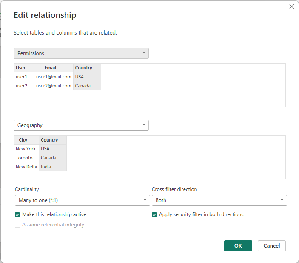Toggle Make this relationship active checkbox

tap(17, 215)
